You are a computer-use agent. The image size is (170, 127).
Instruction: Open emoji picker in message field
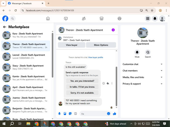click(108, 114)
